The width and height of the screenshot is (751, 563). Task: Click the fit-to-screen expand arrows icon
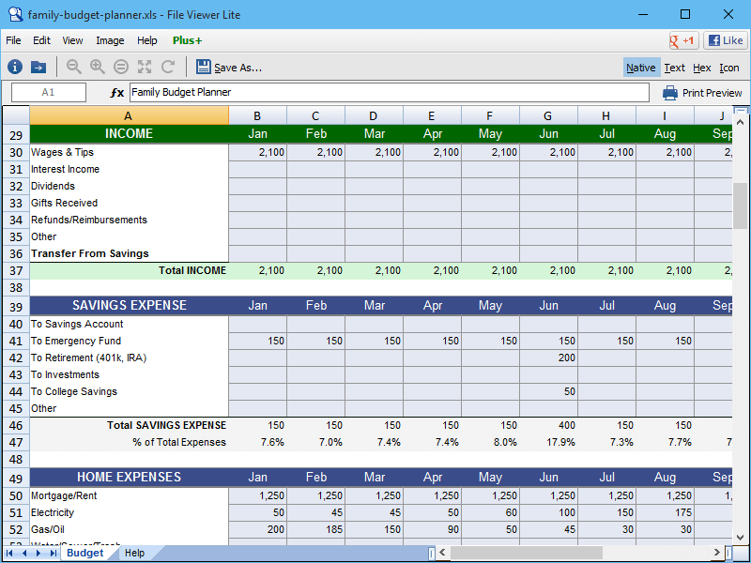pyautogui.click(x=145, y=67)
